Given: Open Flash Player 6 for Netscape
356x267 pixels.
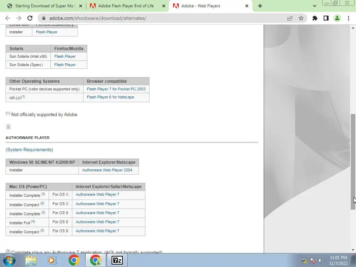Looking at the screenshot, I should [110, 97].
